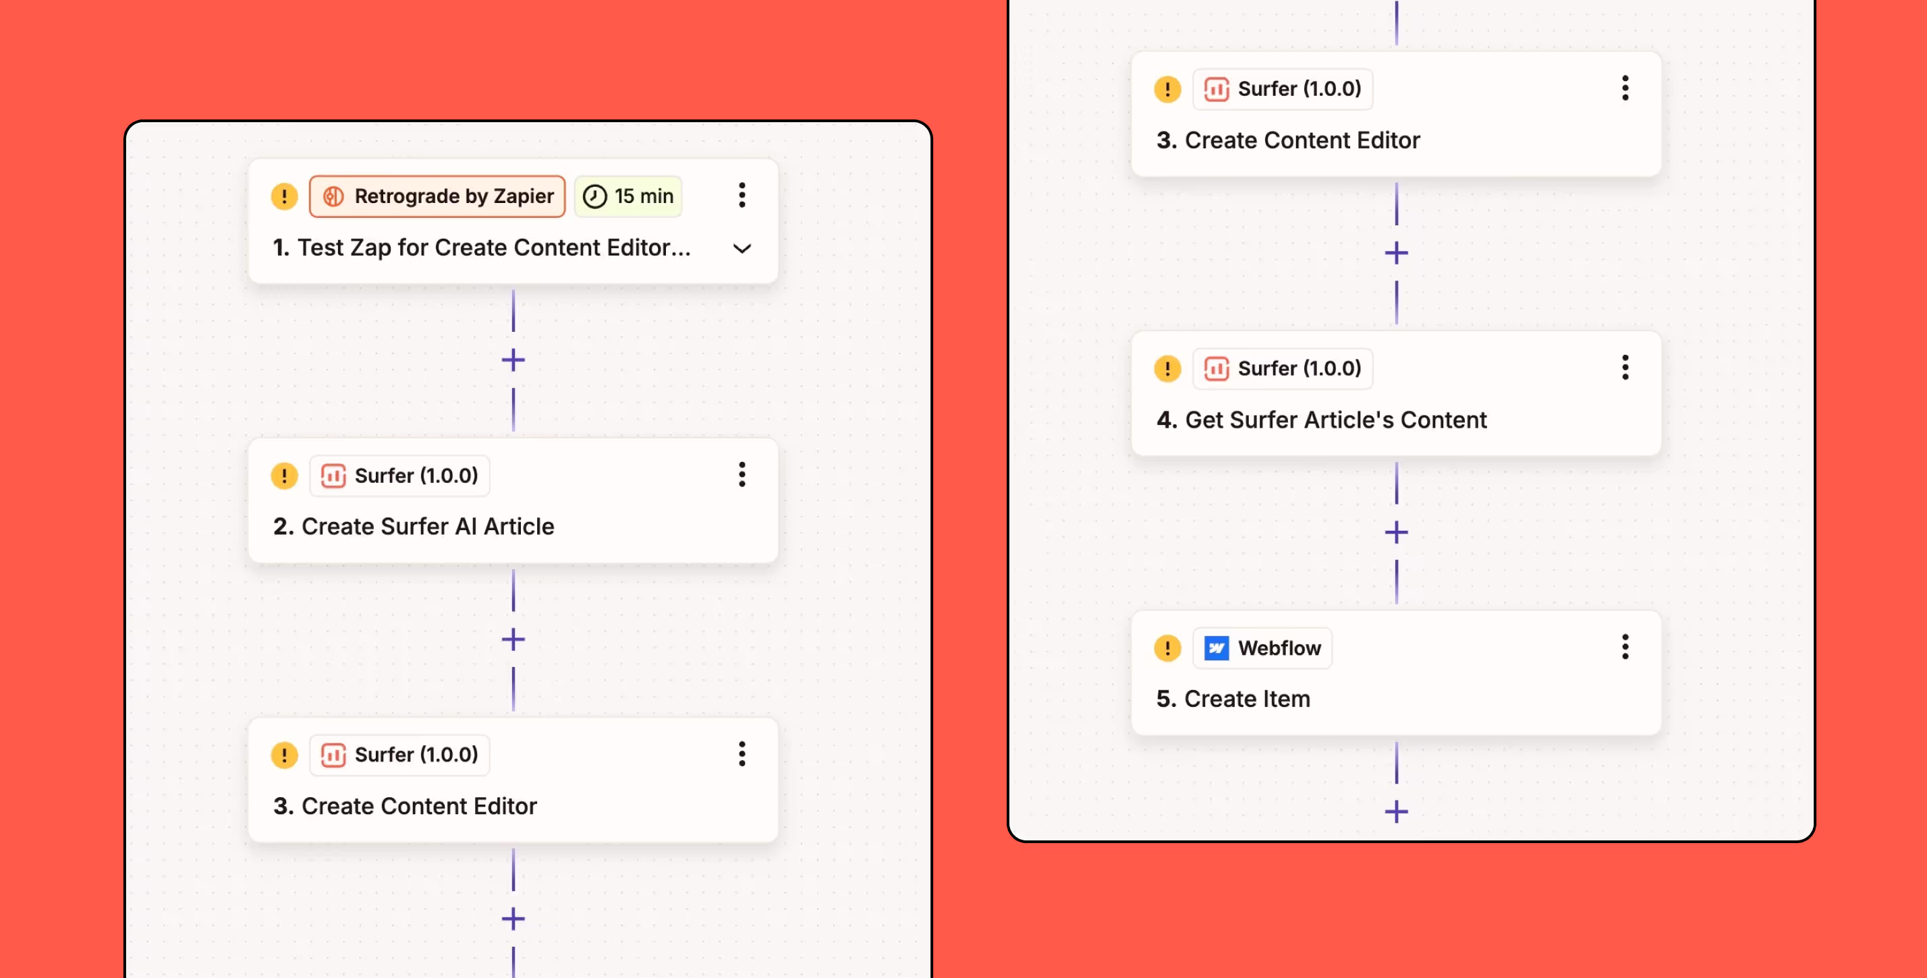
Task: Select the Surfer (1.0.0) badge on step 2
Action: (399, 476)
